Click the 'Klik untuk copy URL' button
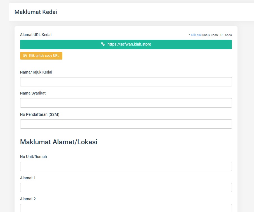 [41, 56]
